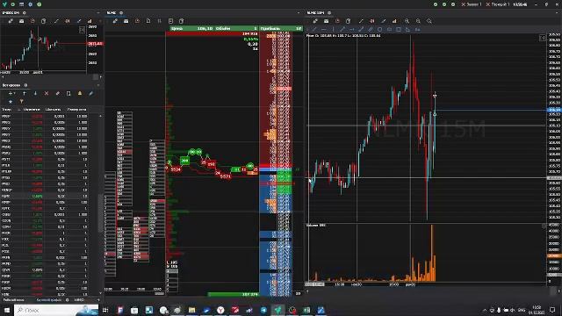Open the add-symbol plus dropdown in watchlist toolbar
The image size is (562, 316).
[11, 94]
